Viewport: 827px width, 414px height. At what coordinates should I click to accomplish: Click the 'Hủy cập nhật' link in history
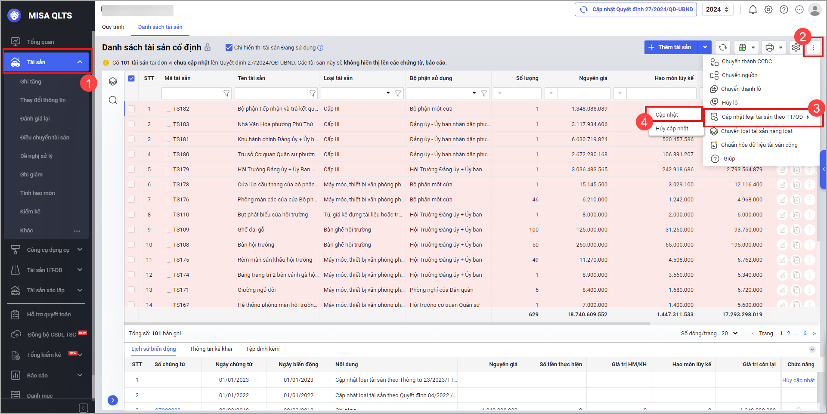coord(798,380)
